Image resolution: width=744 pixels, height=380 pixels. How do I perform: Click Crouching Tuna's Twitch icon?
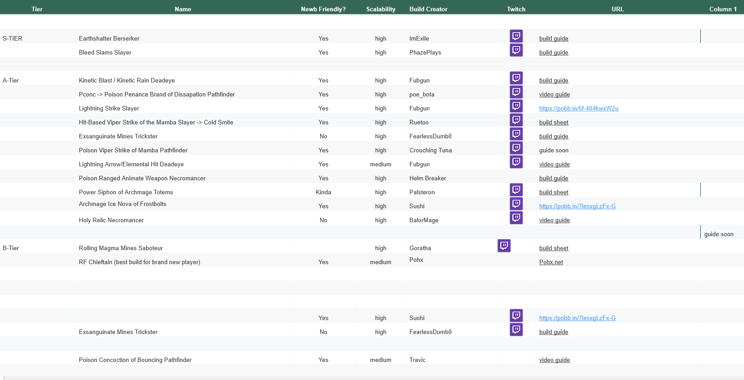[x=516, y=148]
